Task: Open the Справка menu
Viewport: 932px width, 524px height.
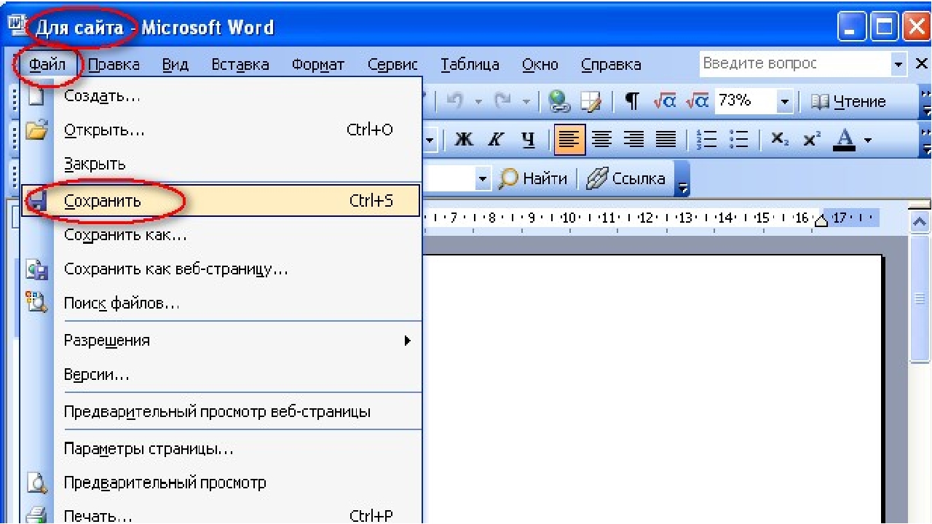Action: tap(611, 65)
